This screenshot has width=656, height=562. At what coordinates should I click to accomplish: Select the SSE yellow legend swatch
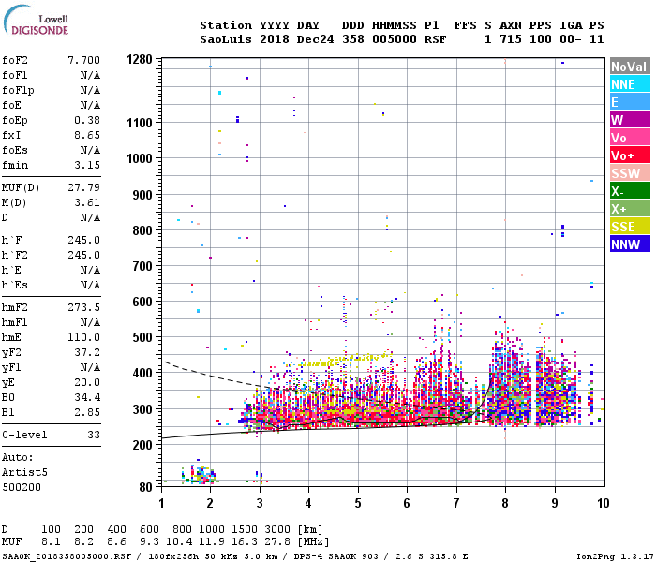click(x=630, y=227)
